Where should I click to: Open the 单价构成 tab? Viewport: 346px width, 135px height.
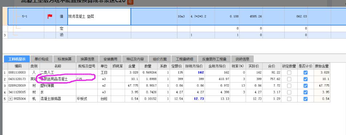pyautogui.click(x=41, y=59)
